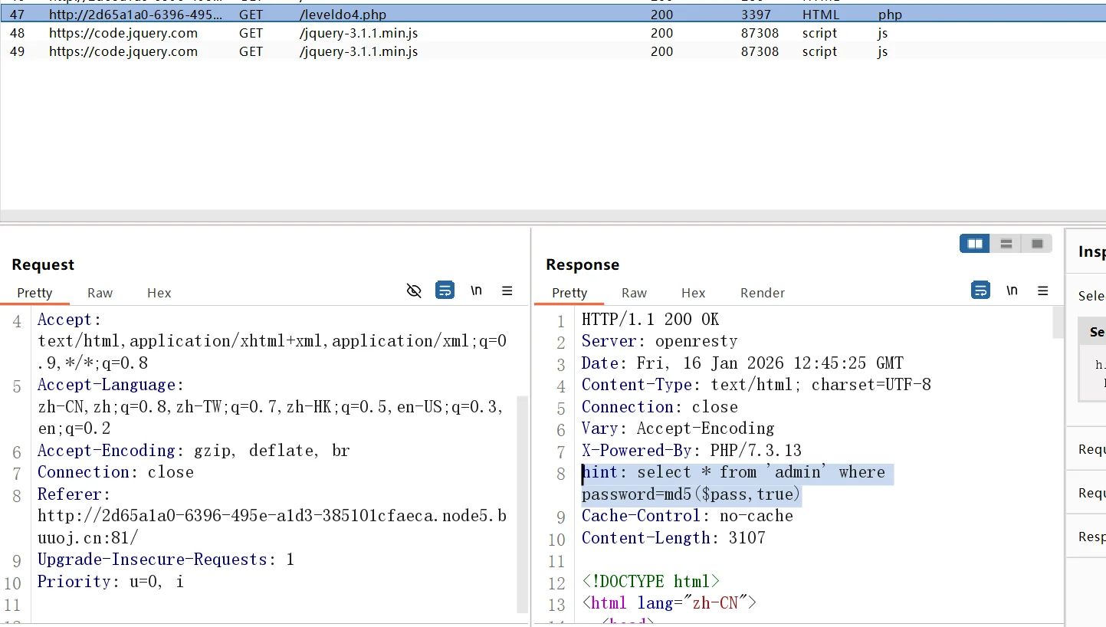Switch to top-bottom stacked layout icon
Image resolution: width=1106 pixels, height=627 pixels.
pos(1006,244)
